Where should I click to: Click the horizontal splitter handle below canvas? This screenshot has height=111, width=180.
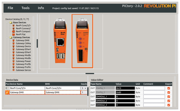(90, 74)
